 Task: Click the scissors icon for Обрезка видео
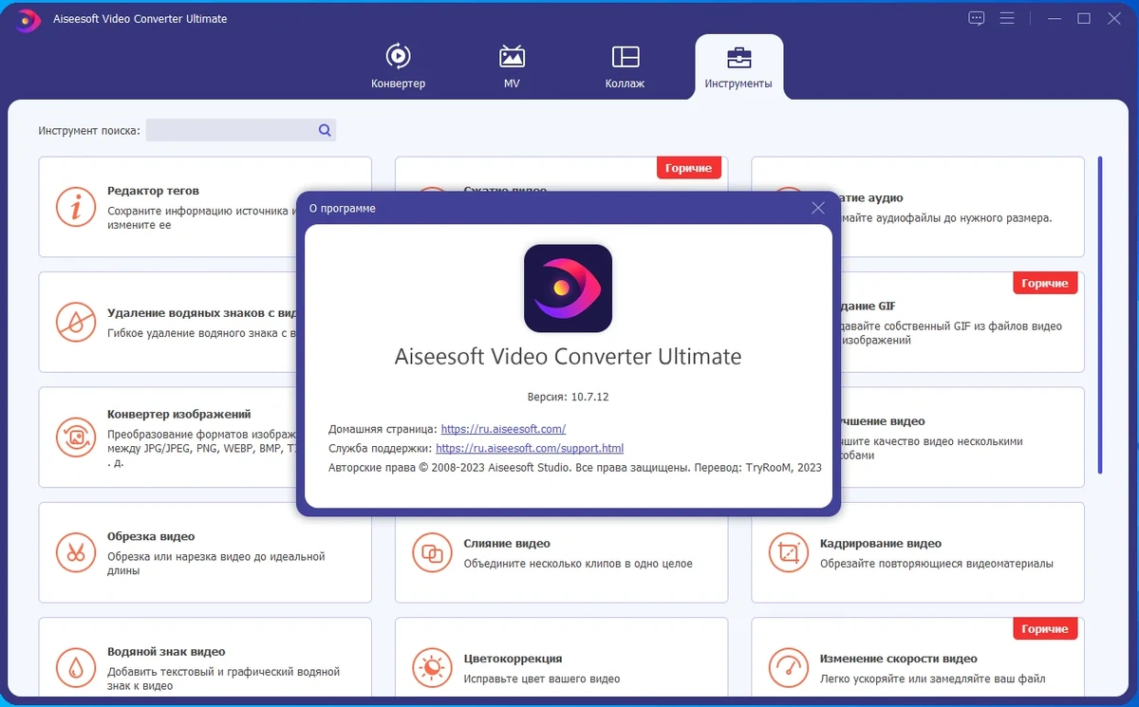pos(75,552)
